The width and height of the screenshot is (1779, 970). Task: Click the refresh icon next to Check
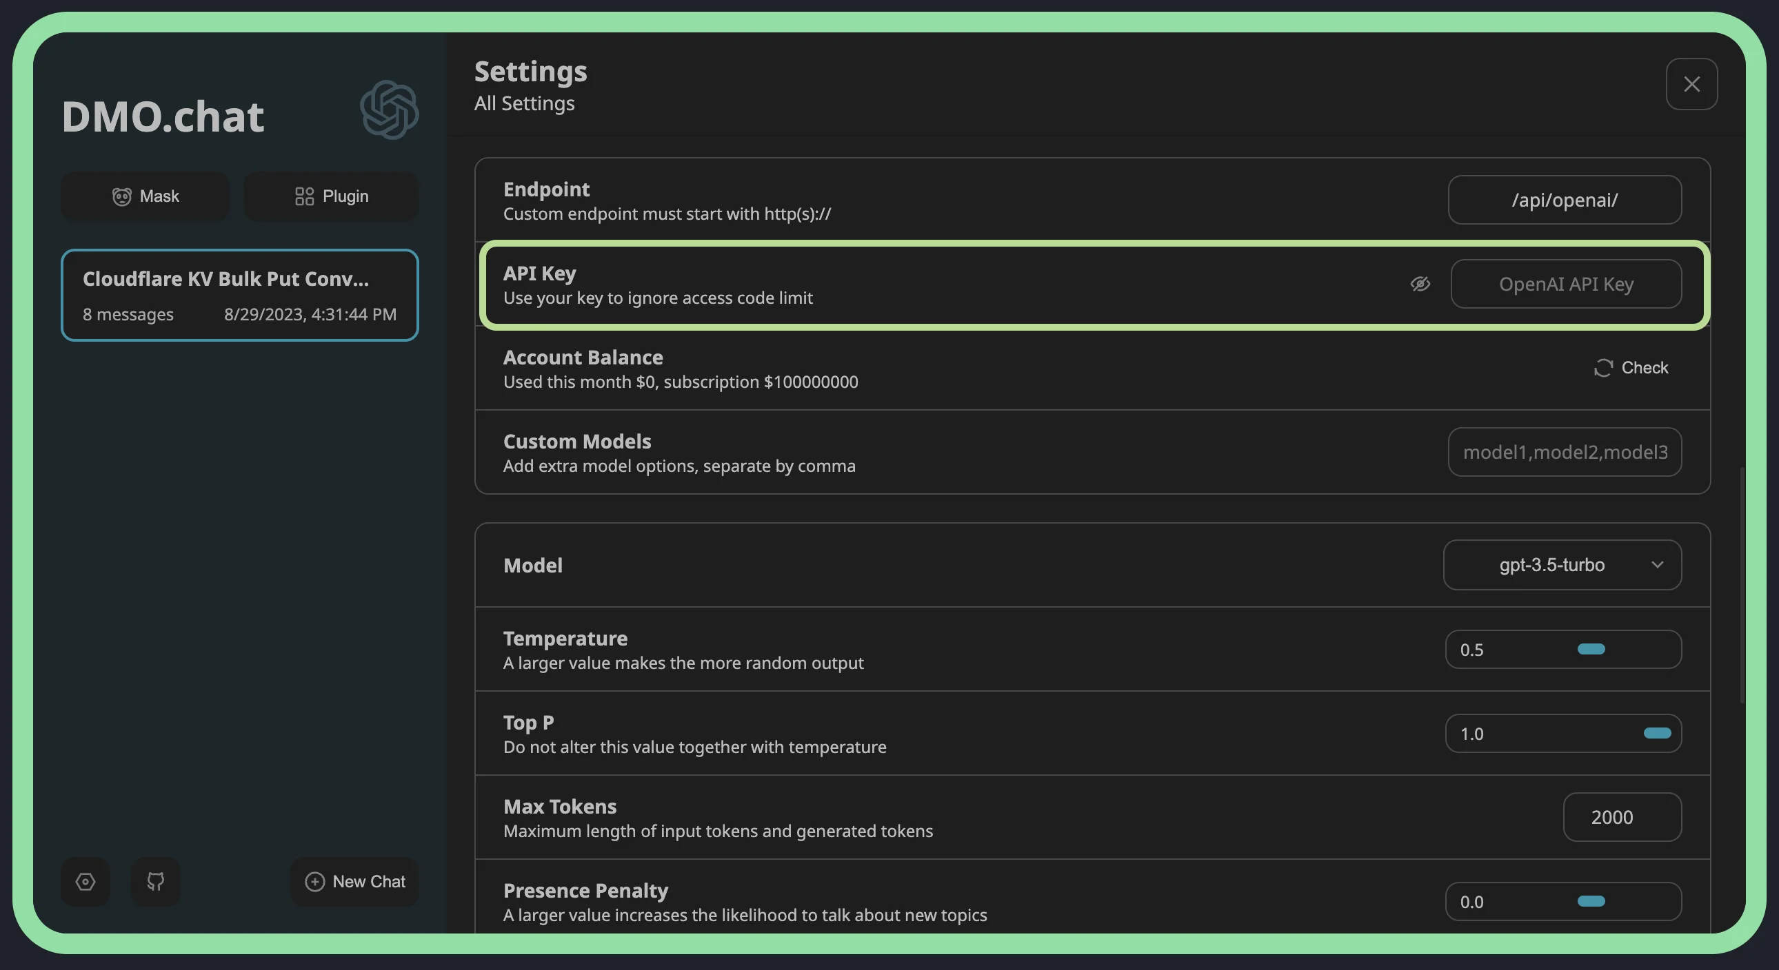click(1603, 368)
